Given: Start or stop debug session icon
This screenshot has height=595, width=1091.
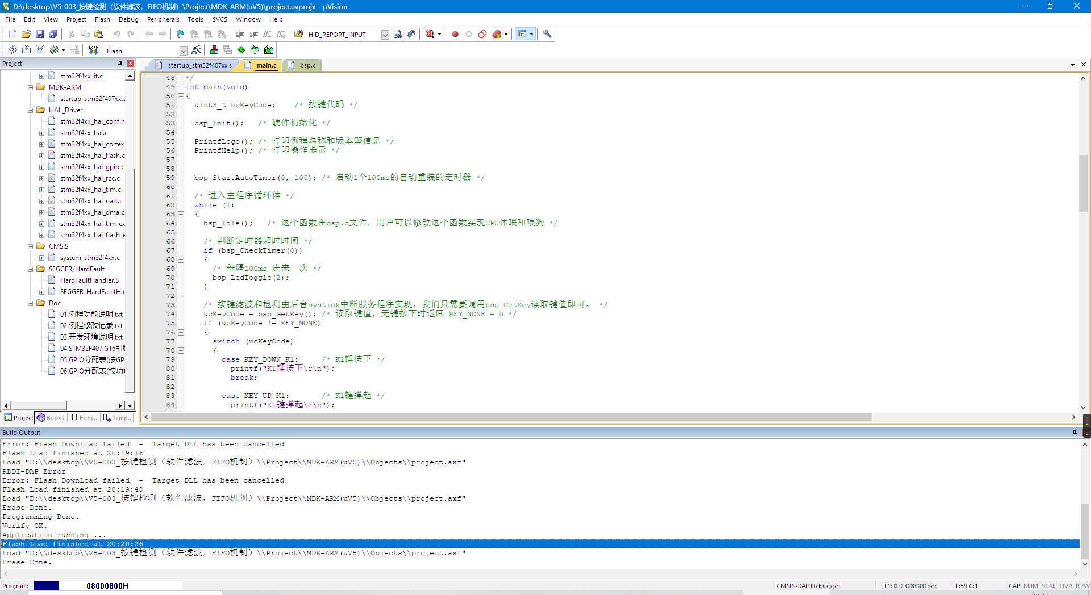Looking at the screenshot, I should [430, 34].
